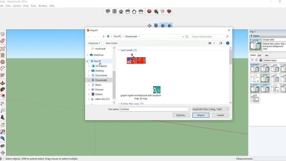Select the Offset tool
This screenshot has width=286, height=161.
tap(3, 96)
